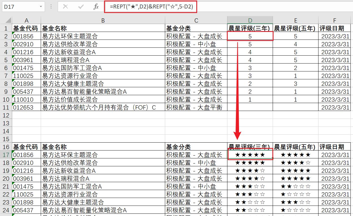Click cell A1 基金代码 header
Viewport: 353px width, 216px height.
[27, 28]
